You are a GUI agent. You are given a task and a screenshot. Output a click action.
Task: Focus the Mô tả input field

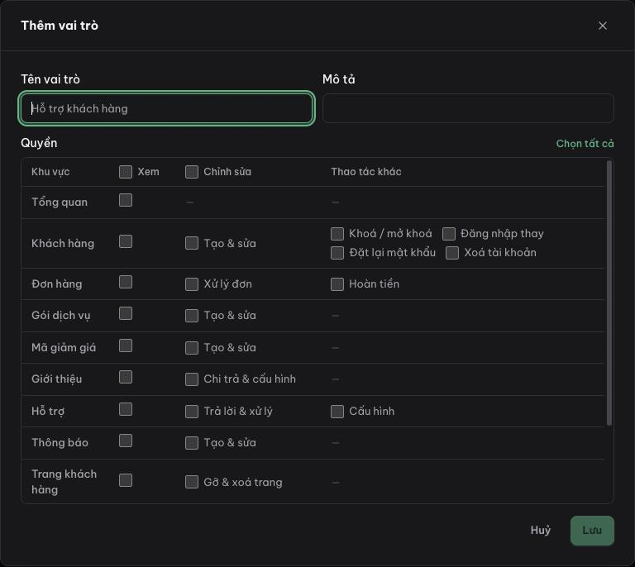pyautogui.click(x=468, y=108)
